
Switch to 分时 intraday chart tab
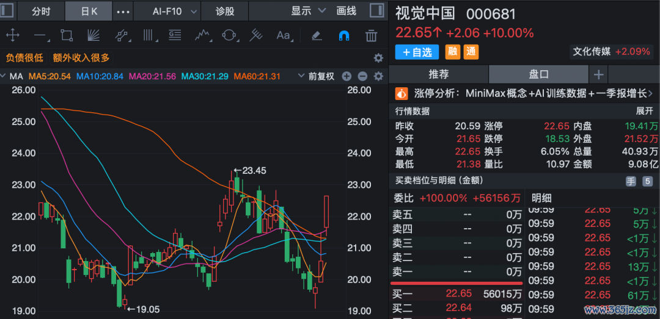[41, 11]
